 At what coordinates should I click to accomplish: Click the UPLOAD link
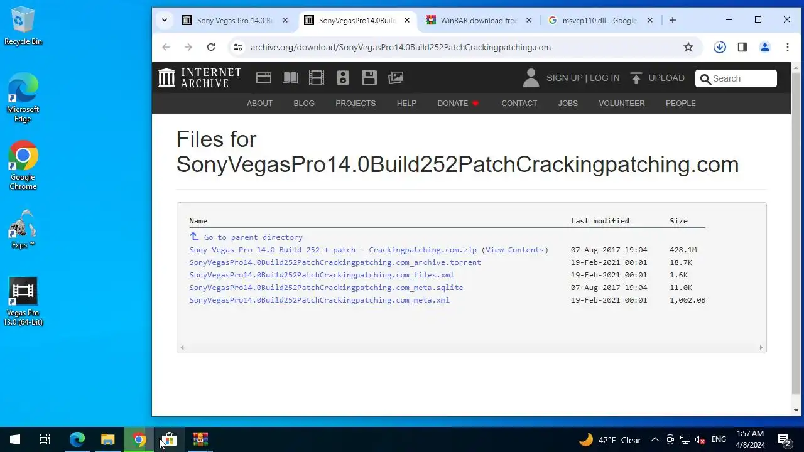coord(666,78)
